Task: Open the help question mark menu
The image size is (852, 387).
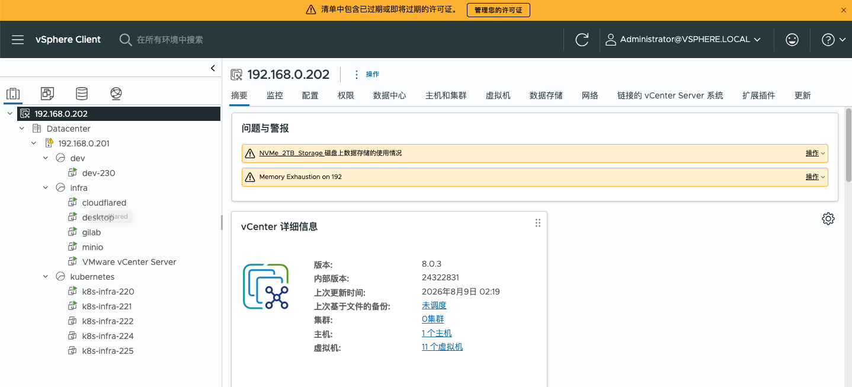Action: pos(833,40)
